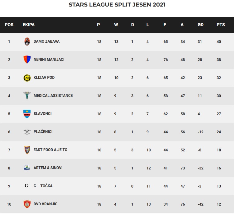Open the NENINI MANIJACI team link
Image resolution: width=235 pixels, height=214 pixels.
[x=49, y=59]
